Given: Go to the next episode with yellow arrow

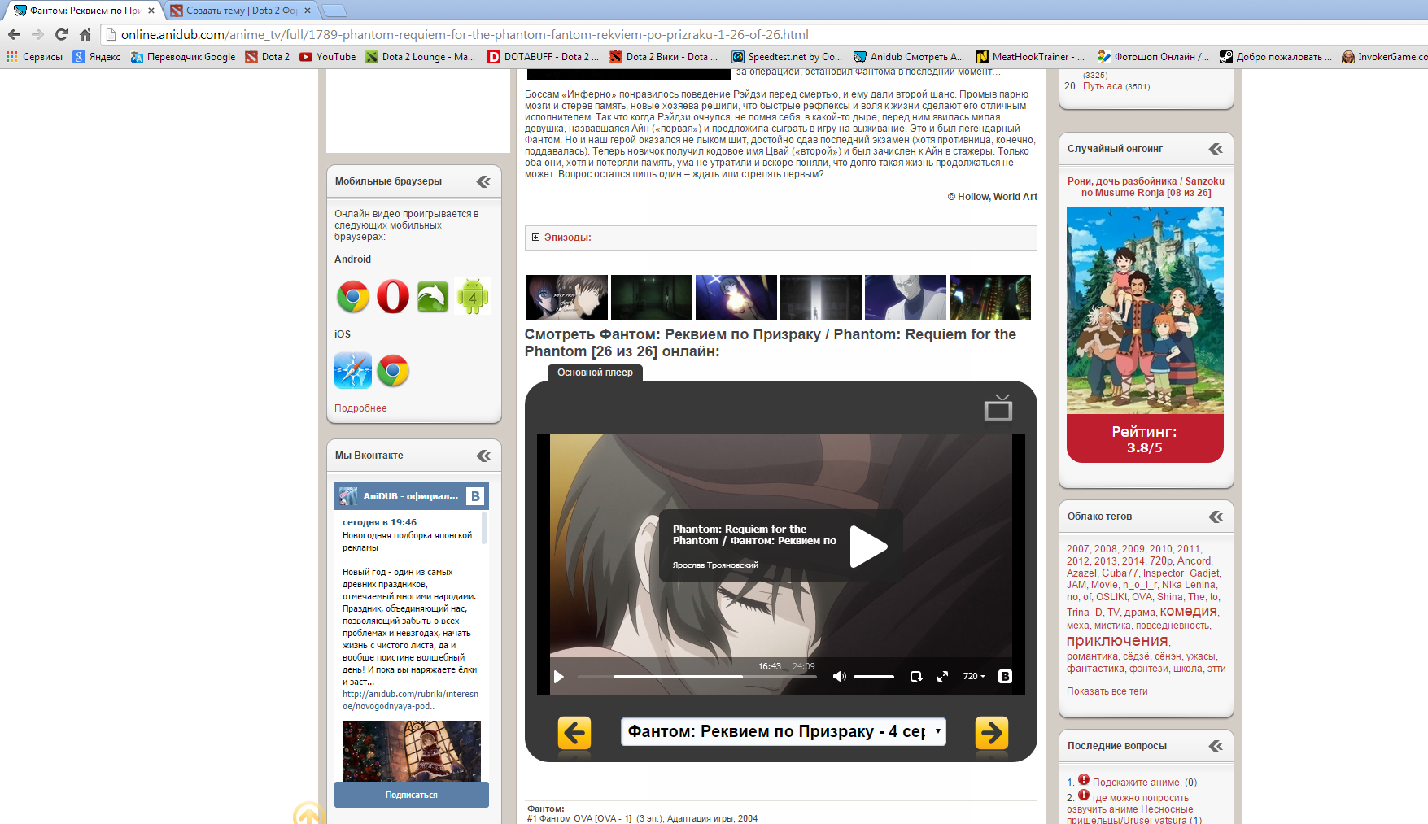Looking at the screenshot, I should (992, 733).
